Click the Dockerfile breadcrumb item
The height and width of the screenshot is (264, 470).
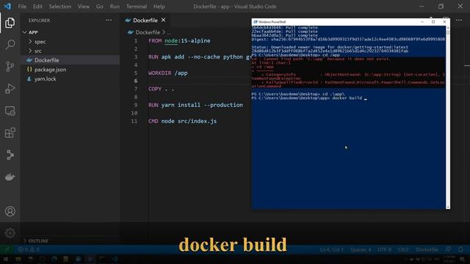[148, 32]
